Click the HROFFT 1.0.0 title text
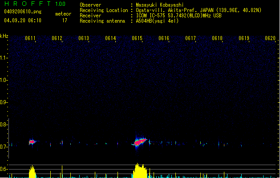Viewport: 280px width, 178px height. pyautogui.click(x=35, y=4)
